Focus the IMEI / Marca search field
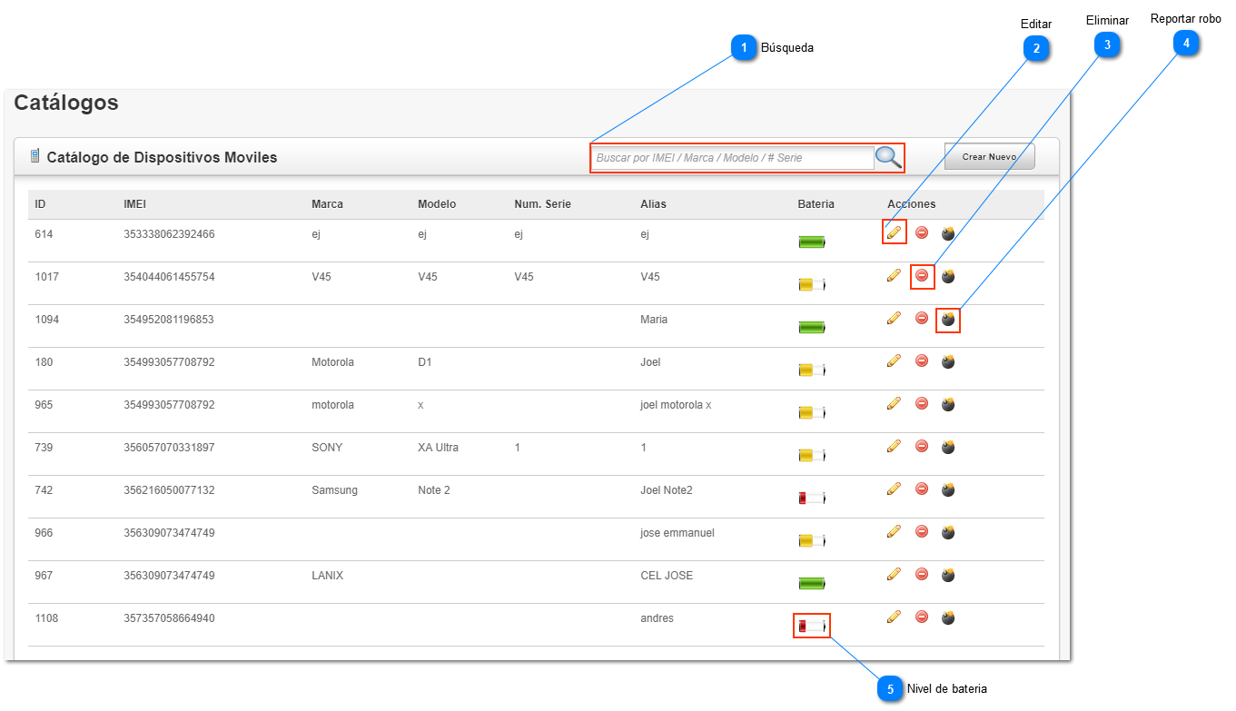Screen dimensions: 1236x711 click(732, 158)
